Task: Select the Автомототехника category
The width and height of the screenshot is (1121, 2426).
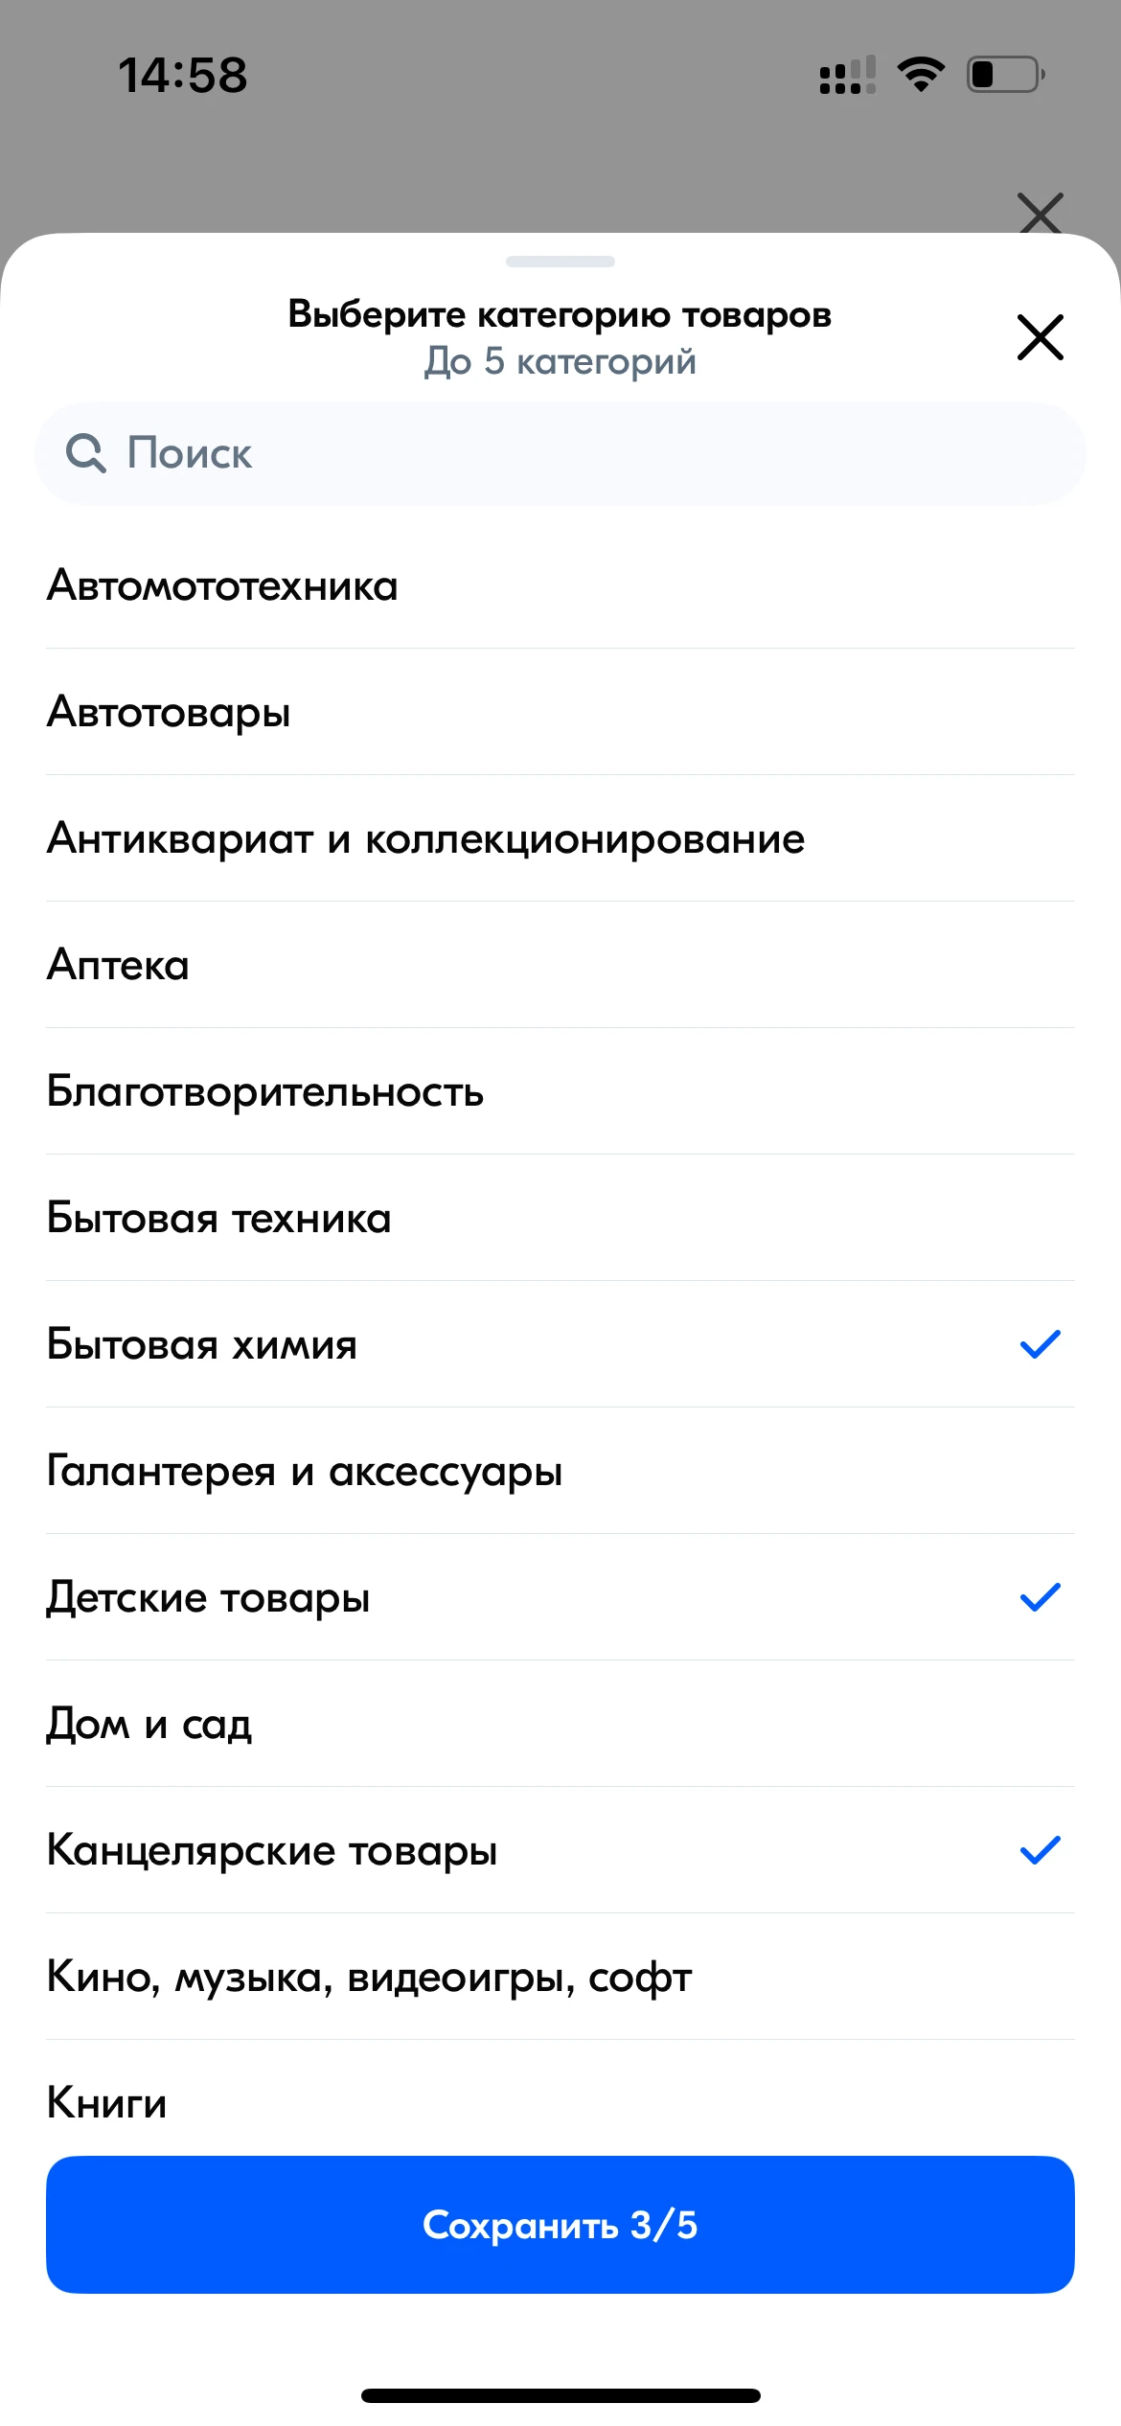Action: coord(222,585)
